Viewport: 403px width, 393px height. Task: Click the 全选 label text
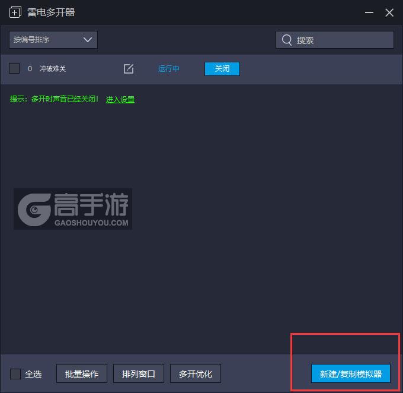pyautogui.click(x=33, y=374)
